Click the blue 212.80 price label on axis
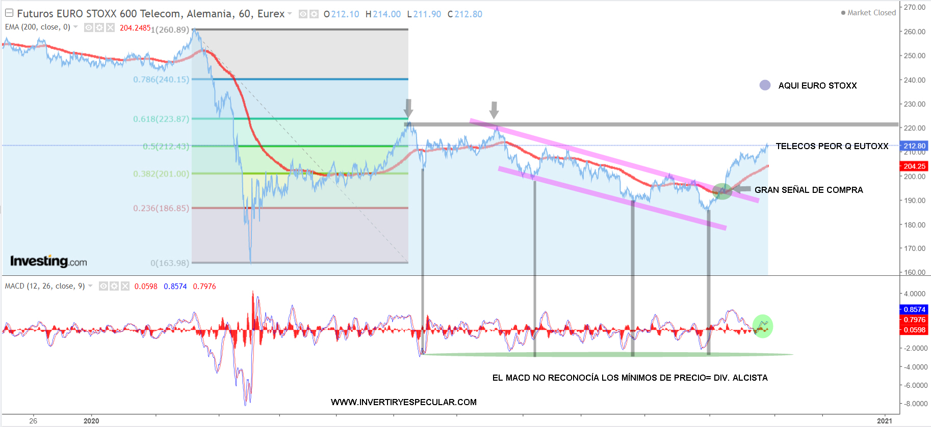931x427 pixels. coord(914,146)
